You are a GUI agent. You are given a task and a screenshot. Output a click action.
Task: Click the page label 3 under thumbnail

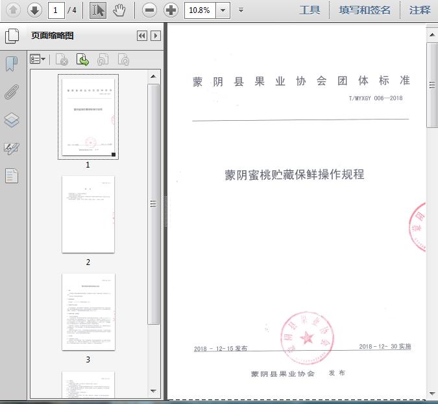(x=88, y=360)
